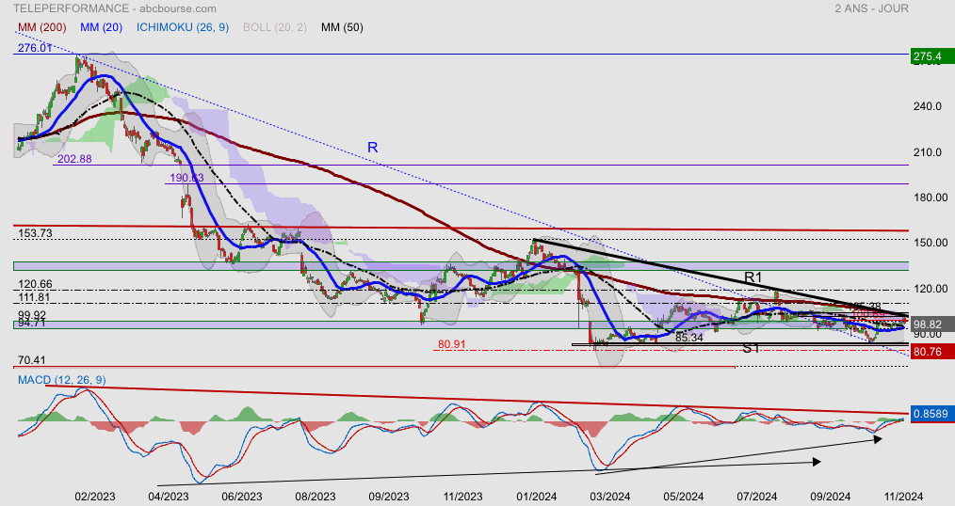The height and width of the screenshot is (506, 955).
Task: Click the red 80.91 level label
Action: click(451, 344)
